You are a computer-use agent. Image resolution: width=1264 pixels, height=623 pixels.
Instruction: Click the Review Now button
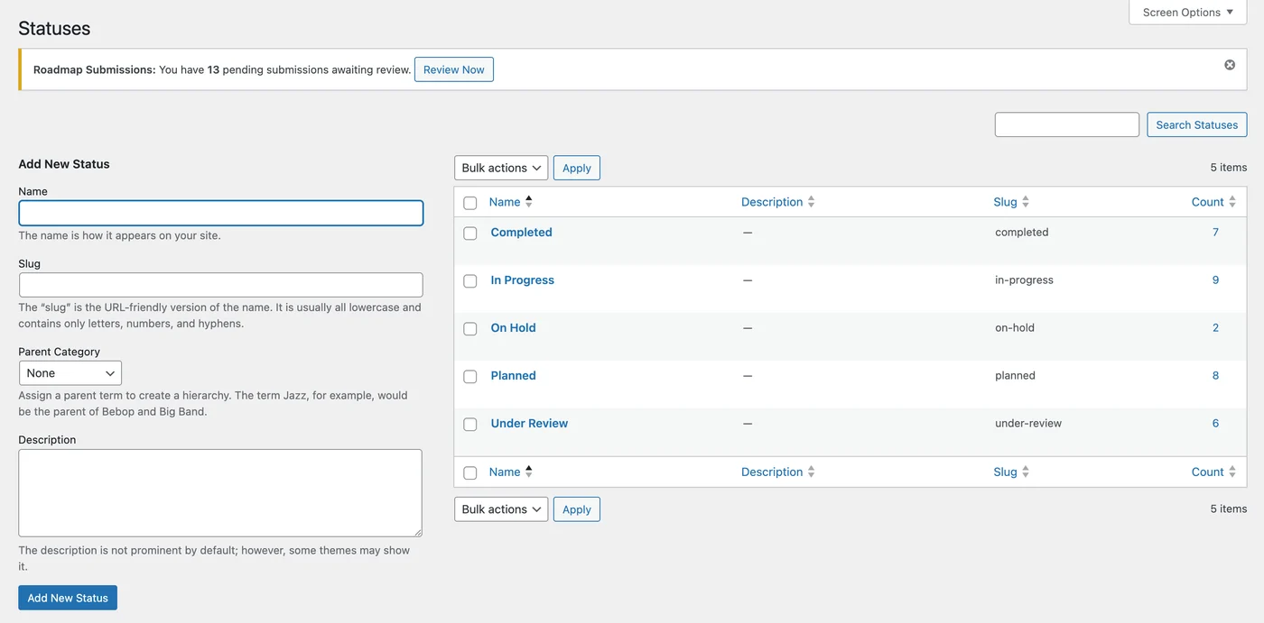point(454,69)
